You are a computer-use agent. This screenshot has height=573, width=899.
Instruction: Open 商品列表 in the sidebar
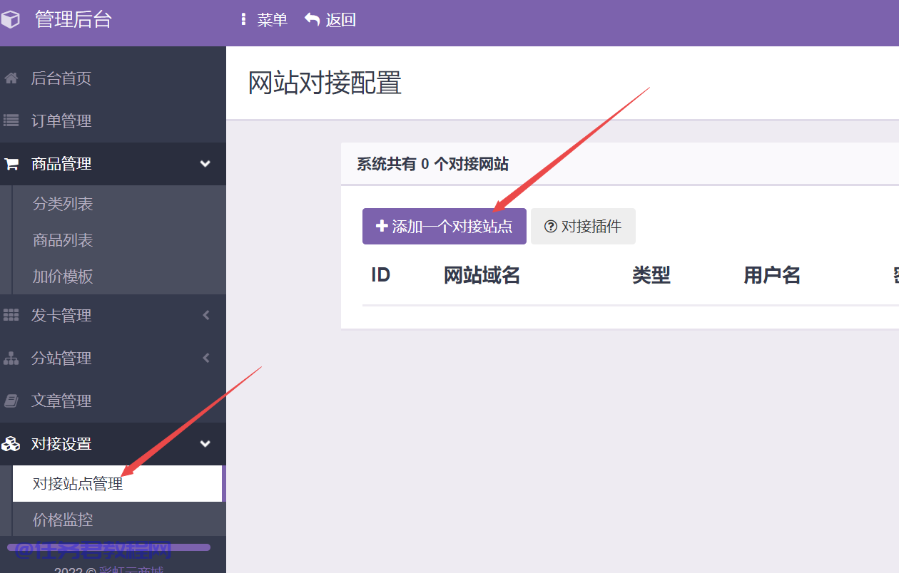click(63, 240)
